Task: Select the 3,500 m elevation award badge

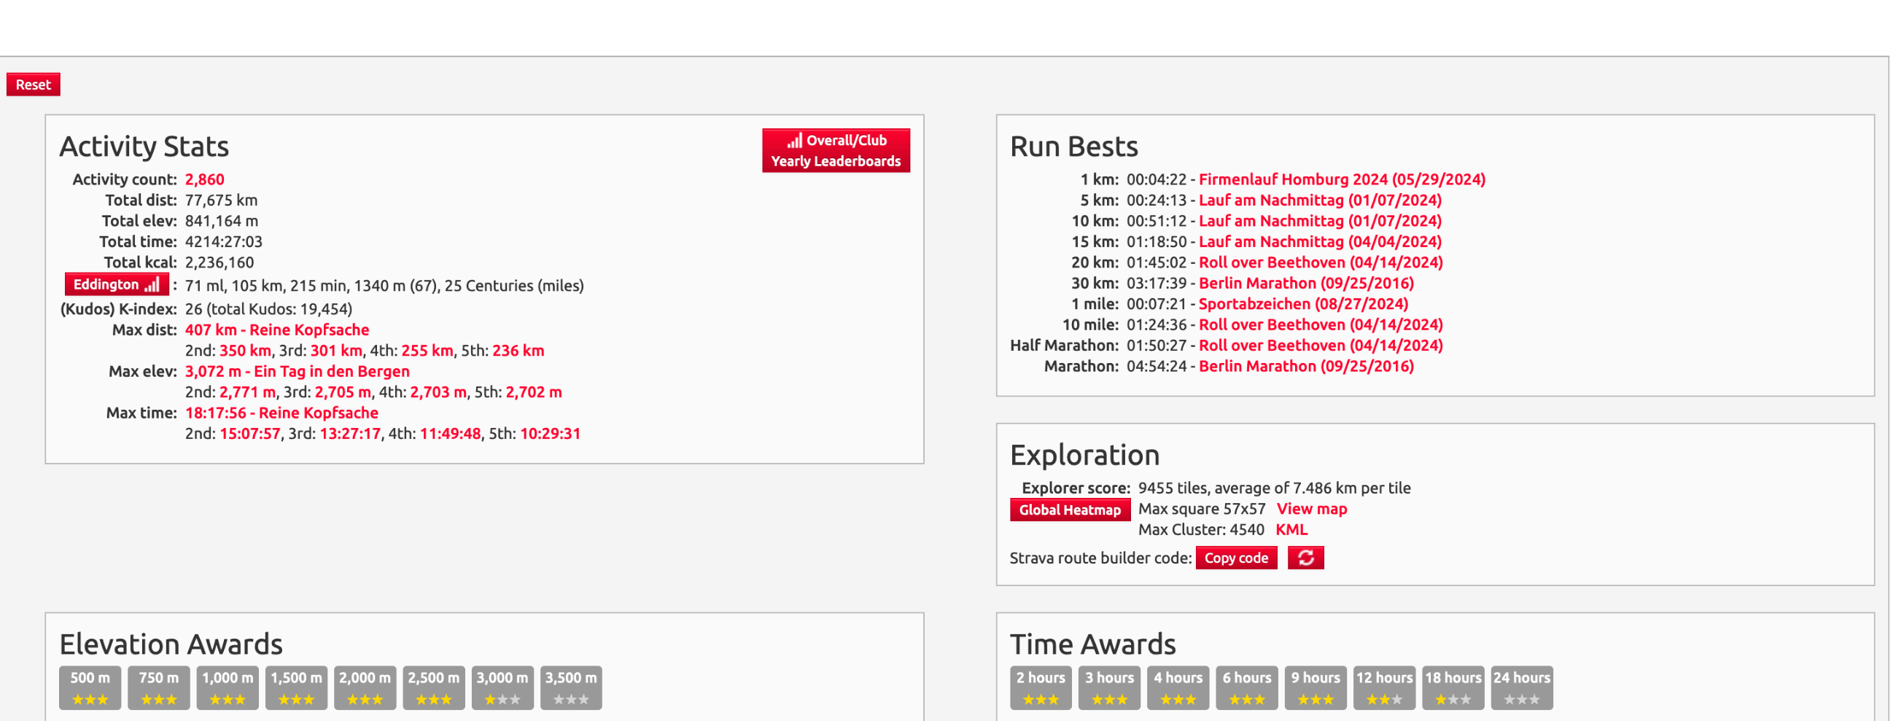Action: pos(570,687)
